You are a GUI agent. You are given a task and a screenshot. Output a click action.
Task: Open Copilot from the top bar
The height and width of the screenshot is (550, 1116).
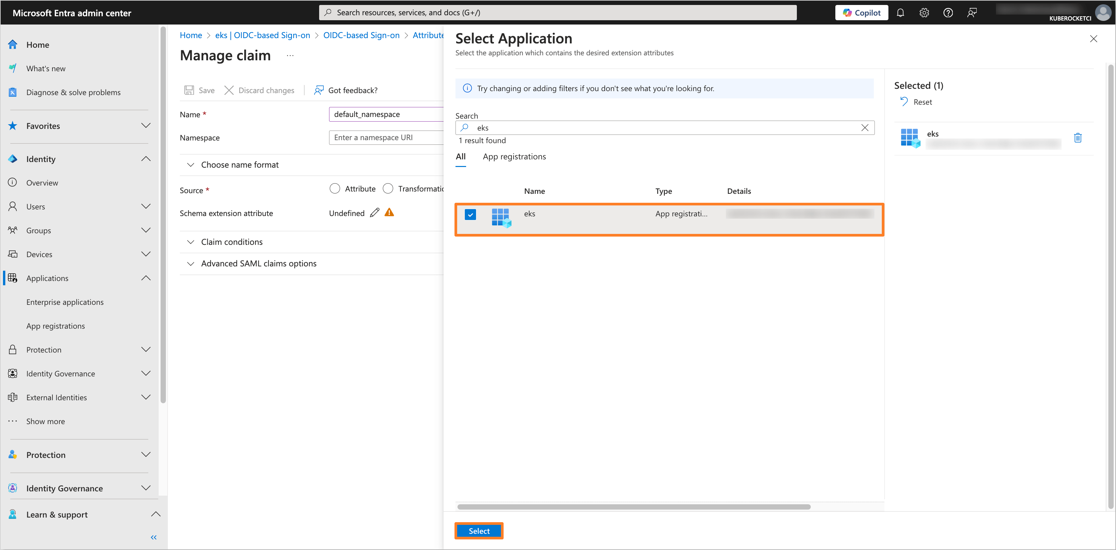click(861, 12)
